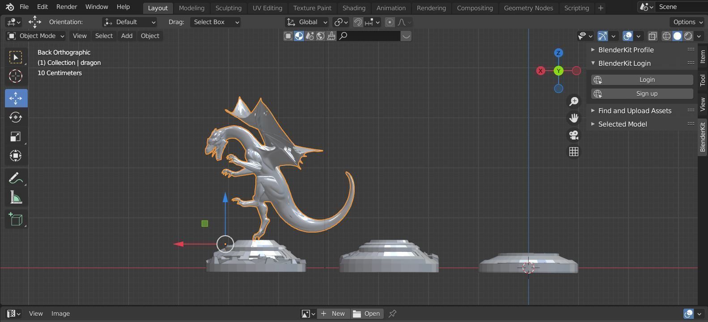Toggle camera view button
708x322 pixels.
tap(573, 135)
